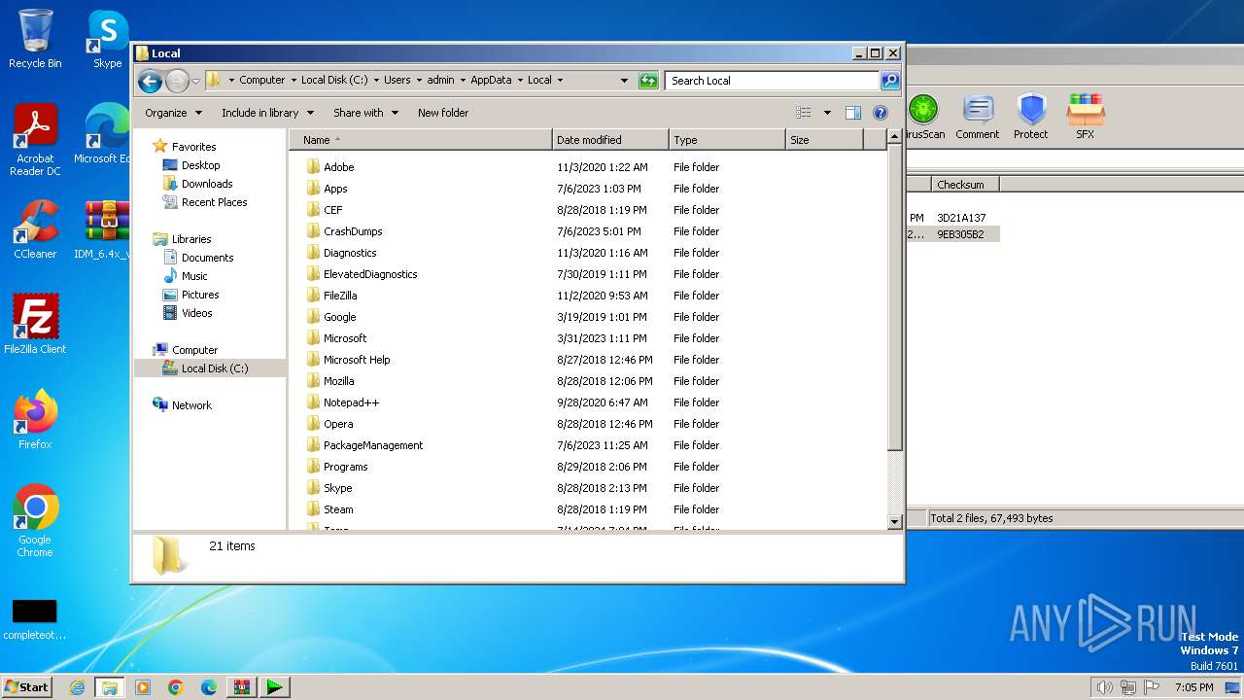Click the New folder button
Screen dimensions: 1244x700
pos(443,113)
